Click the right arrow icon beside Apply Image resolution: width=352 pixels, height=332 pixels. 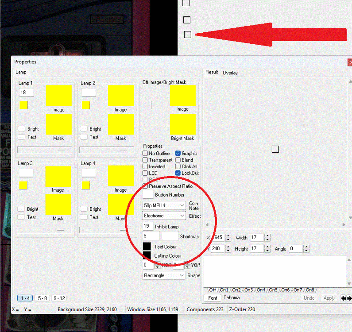[x=349, y=298]
